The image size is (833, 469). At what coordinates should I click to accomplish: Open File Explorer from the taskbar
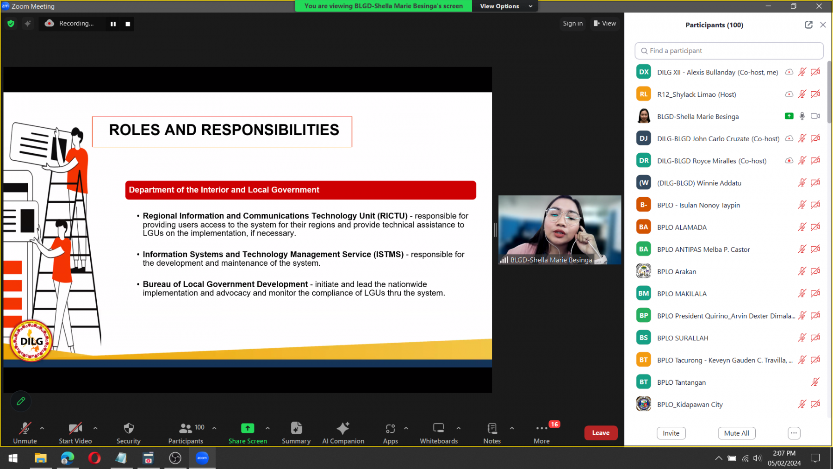click(41, 458)
